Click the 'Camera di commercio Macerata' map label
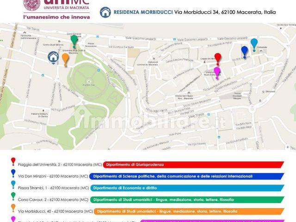Viewport: 296px width, 222px height. pyautogui.click(x=147, y=63)
